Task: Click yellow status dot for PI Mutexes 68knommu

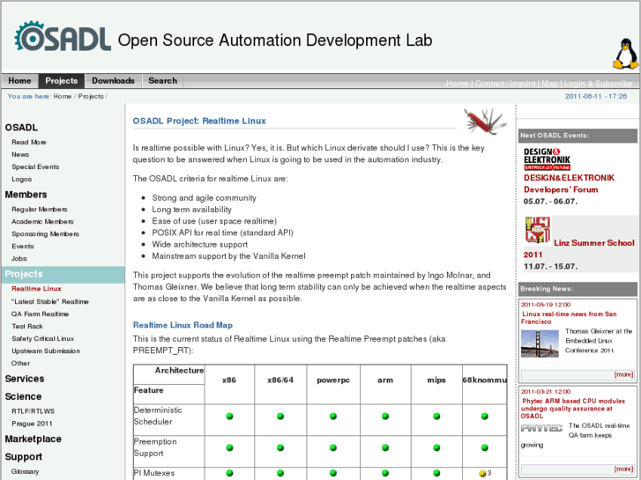Action: tap(482, 474)
